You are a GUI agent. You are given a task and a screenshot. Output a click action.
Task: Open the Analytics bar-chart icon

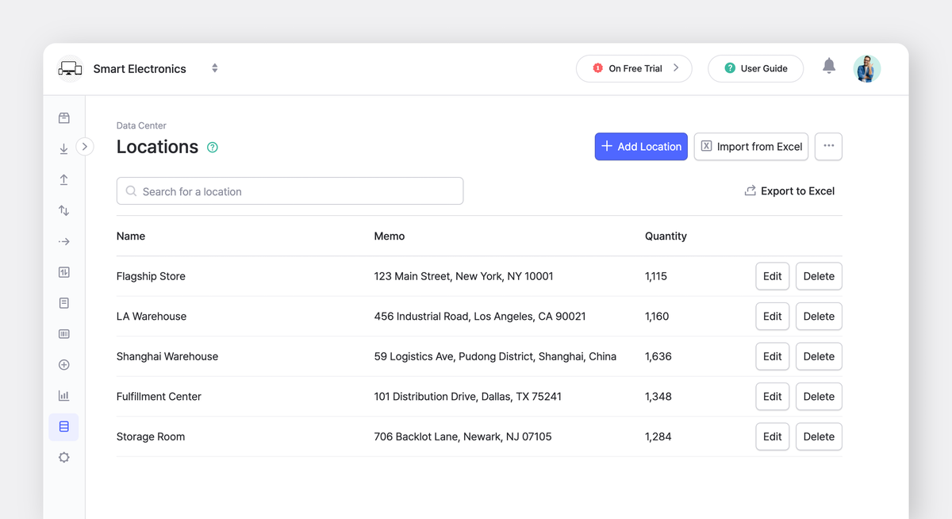click(x=63, y=395)
